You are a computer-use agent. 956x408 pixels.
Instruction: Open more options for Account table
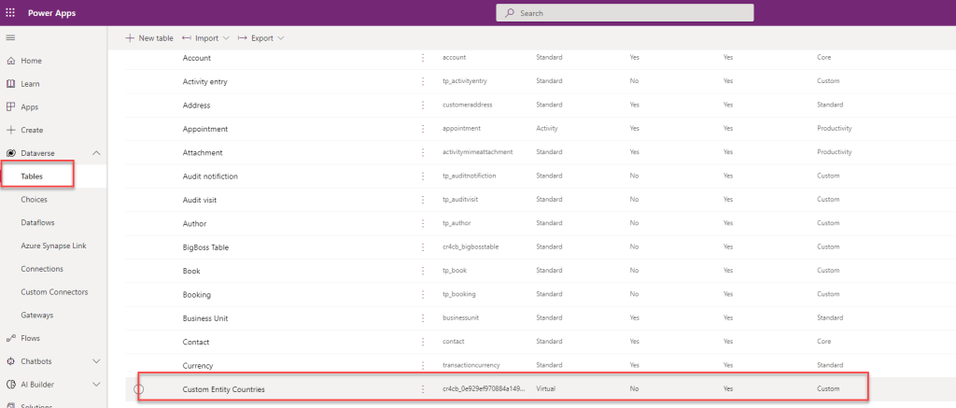[x=423, y=58]
